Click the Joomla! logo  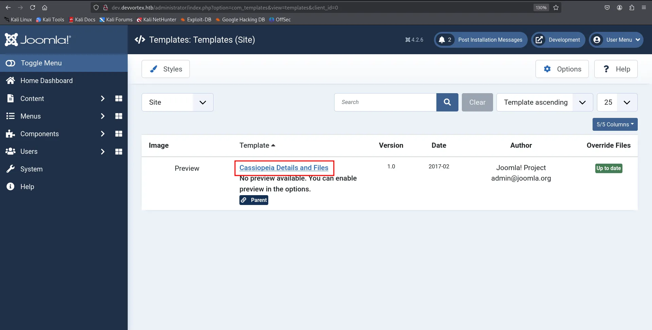38,40
